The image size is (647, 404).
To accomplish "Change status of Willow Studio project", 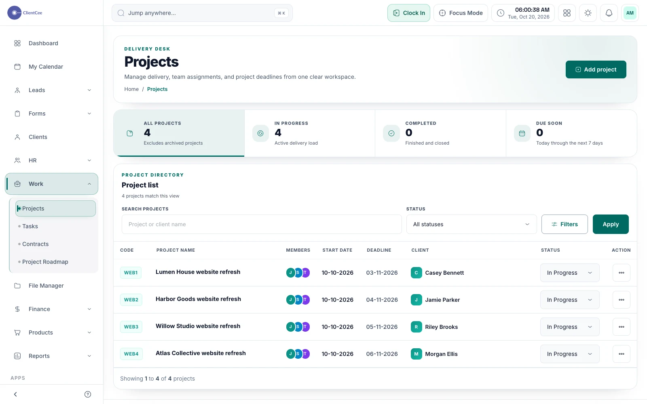I will (570, 327).
